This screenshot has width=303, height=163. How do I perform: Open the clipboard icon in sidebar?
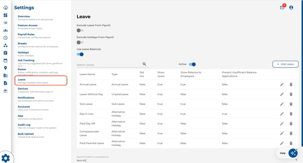click(x=5, y=53)
